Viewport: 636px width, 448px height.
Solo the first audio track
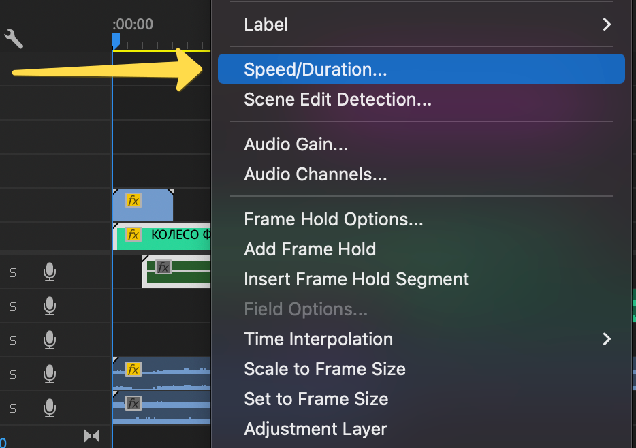tap(12, 272)
